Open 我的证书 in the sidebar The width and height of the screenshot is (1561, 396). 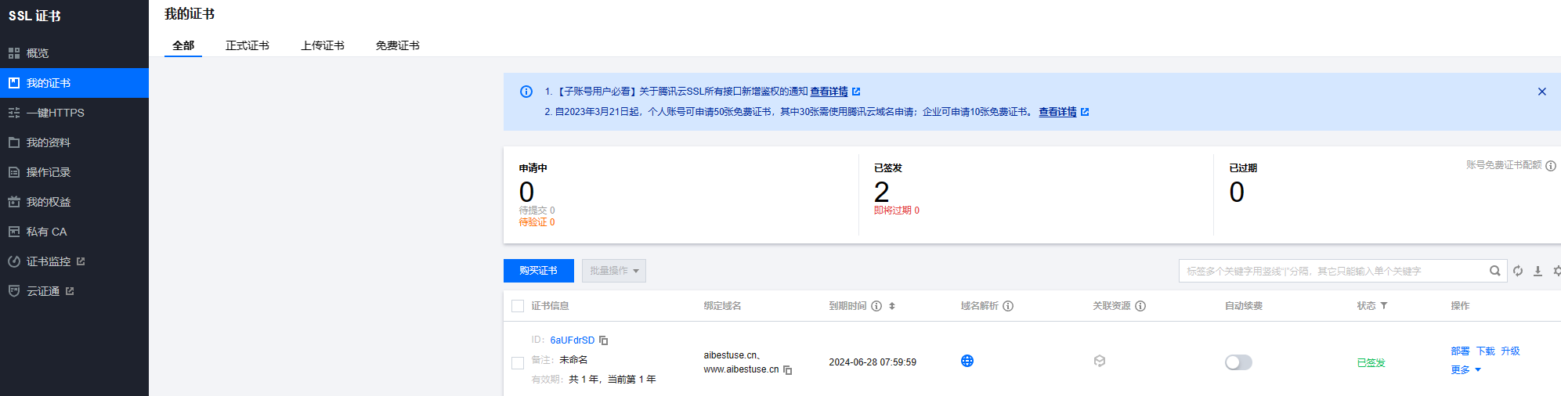(74, 83)
